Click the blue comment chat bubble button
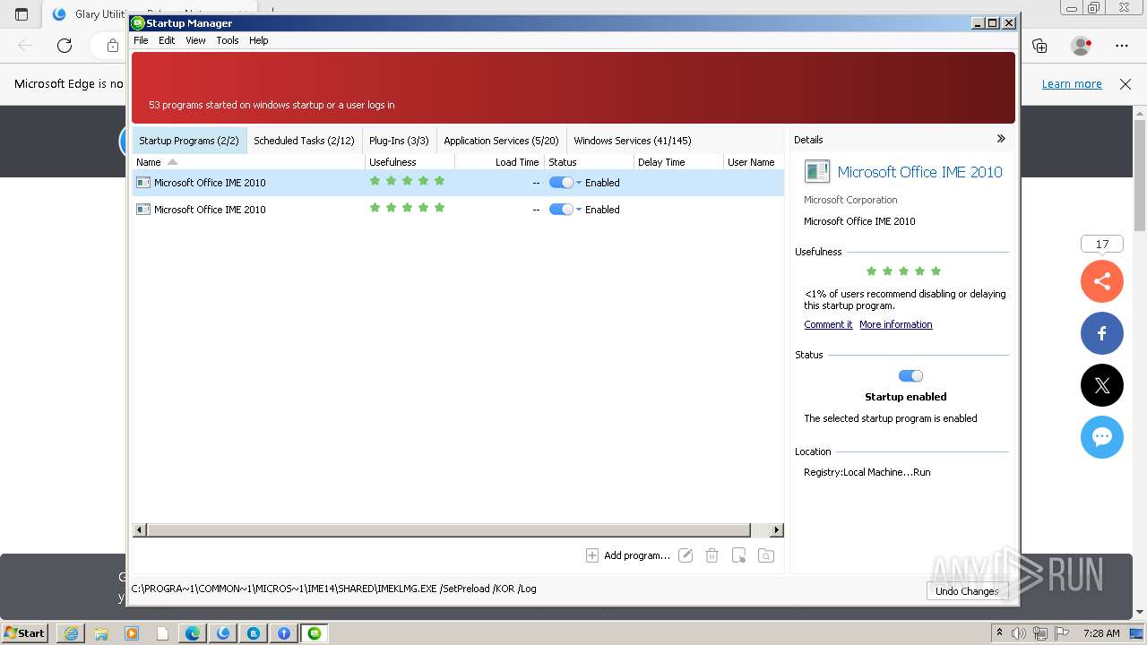 pos(1102,437)
